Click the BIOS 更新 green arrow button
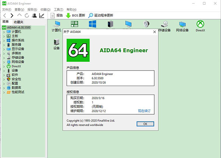 click(x=75, y=15)
